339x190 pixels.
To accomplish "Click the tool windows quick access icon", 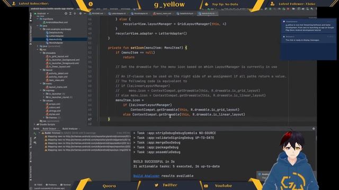I will pyautogui.click(x=31, y=188).
